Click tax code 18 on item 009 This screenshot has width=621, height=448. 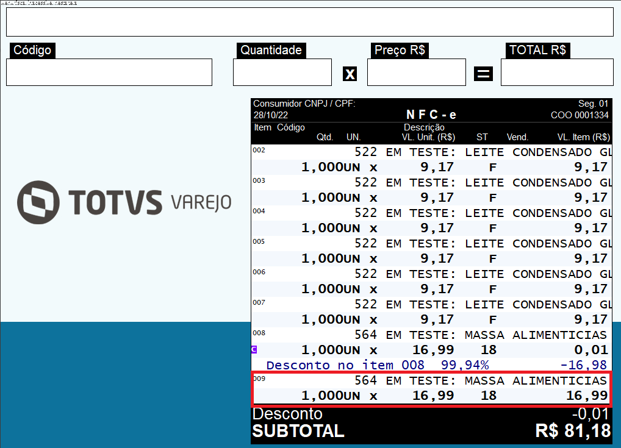pos(489,396)
